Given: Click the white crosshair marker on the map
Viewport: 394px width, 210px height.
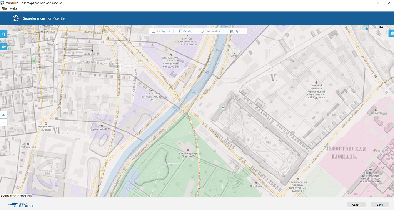Looking at the screenshot, I should pyautogui.click(x=222, y=186).
